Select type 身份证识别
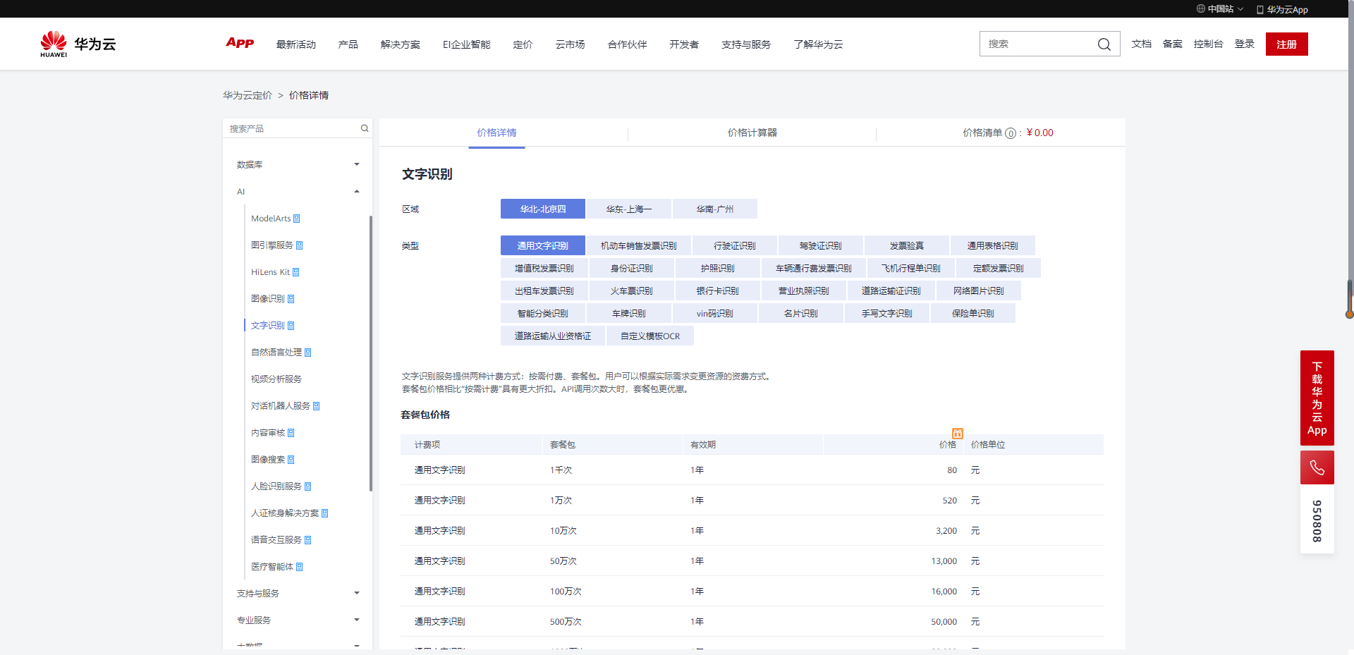The width and height of the screenshot is (1354, 655). [632, 268]
